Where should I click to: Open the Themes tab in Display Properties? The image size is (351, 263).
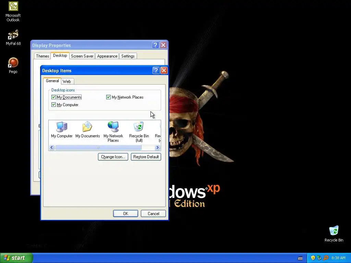point(43,56)
